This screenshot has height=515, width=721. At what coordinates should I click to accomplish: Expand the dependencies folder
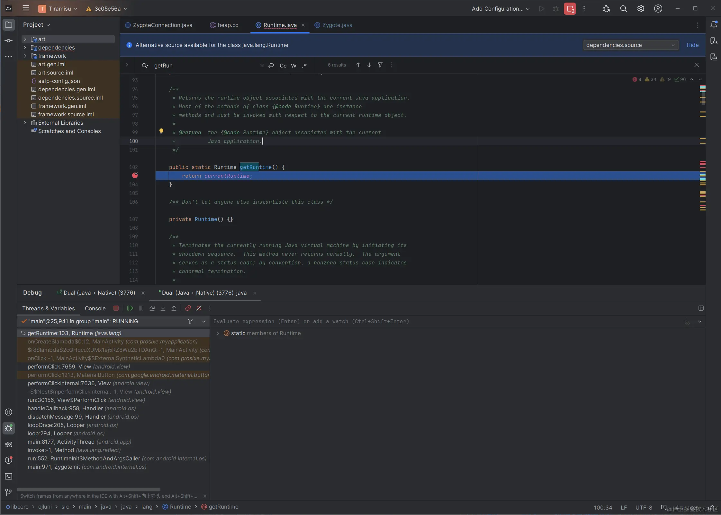tap(25, 48)
